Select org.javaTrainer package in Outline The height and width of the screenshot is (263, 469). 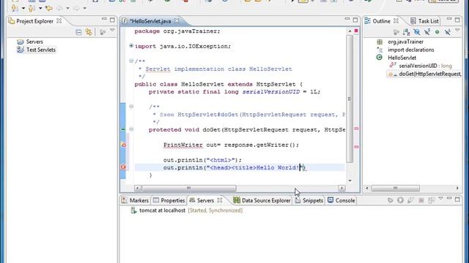coord(400,42)
